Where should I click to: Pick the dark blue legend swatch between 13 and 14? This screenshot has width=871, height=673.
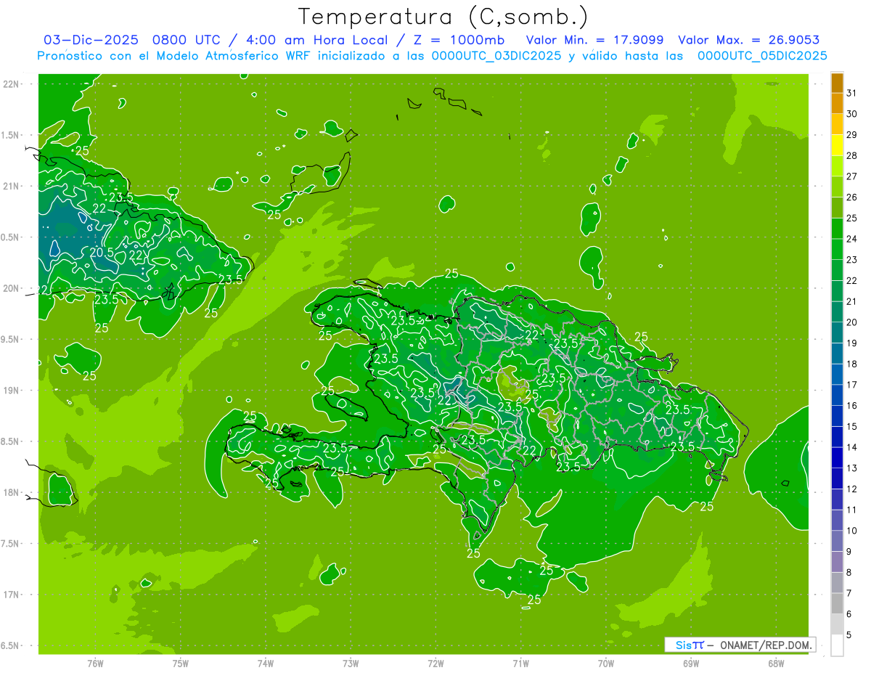click(837, 458)
